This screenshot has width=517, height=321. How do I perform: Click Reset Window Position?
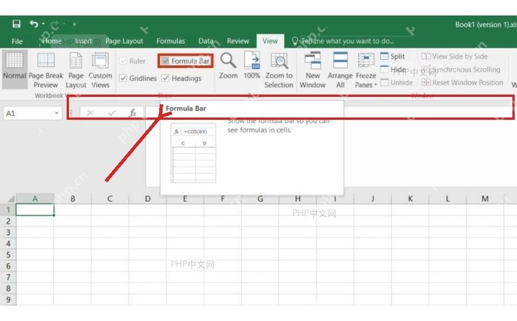click(x=462, y=83)
